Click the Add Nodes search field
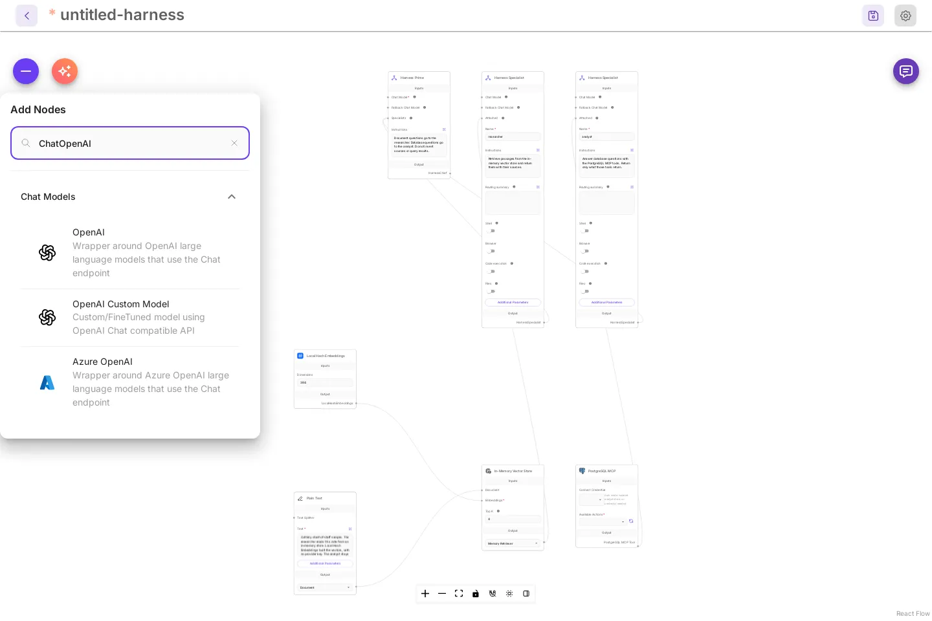The width and height of the screenshot is (932, 621). pyautogui.click(x=130, y=143)
